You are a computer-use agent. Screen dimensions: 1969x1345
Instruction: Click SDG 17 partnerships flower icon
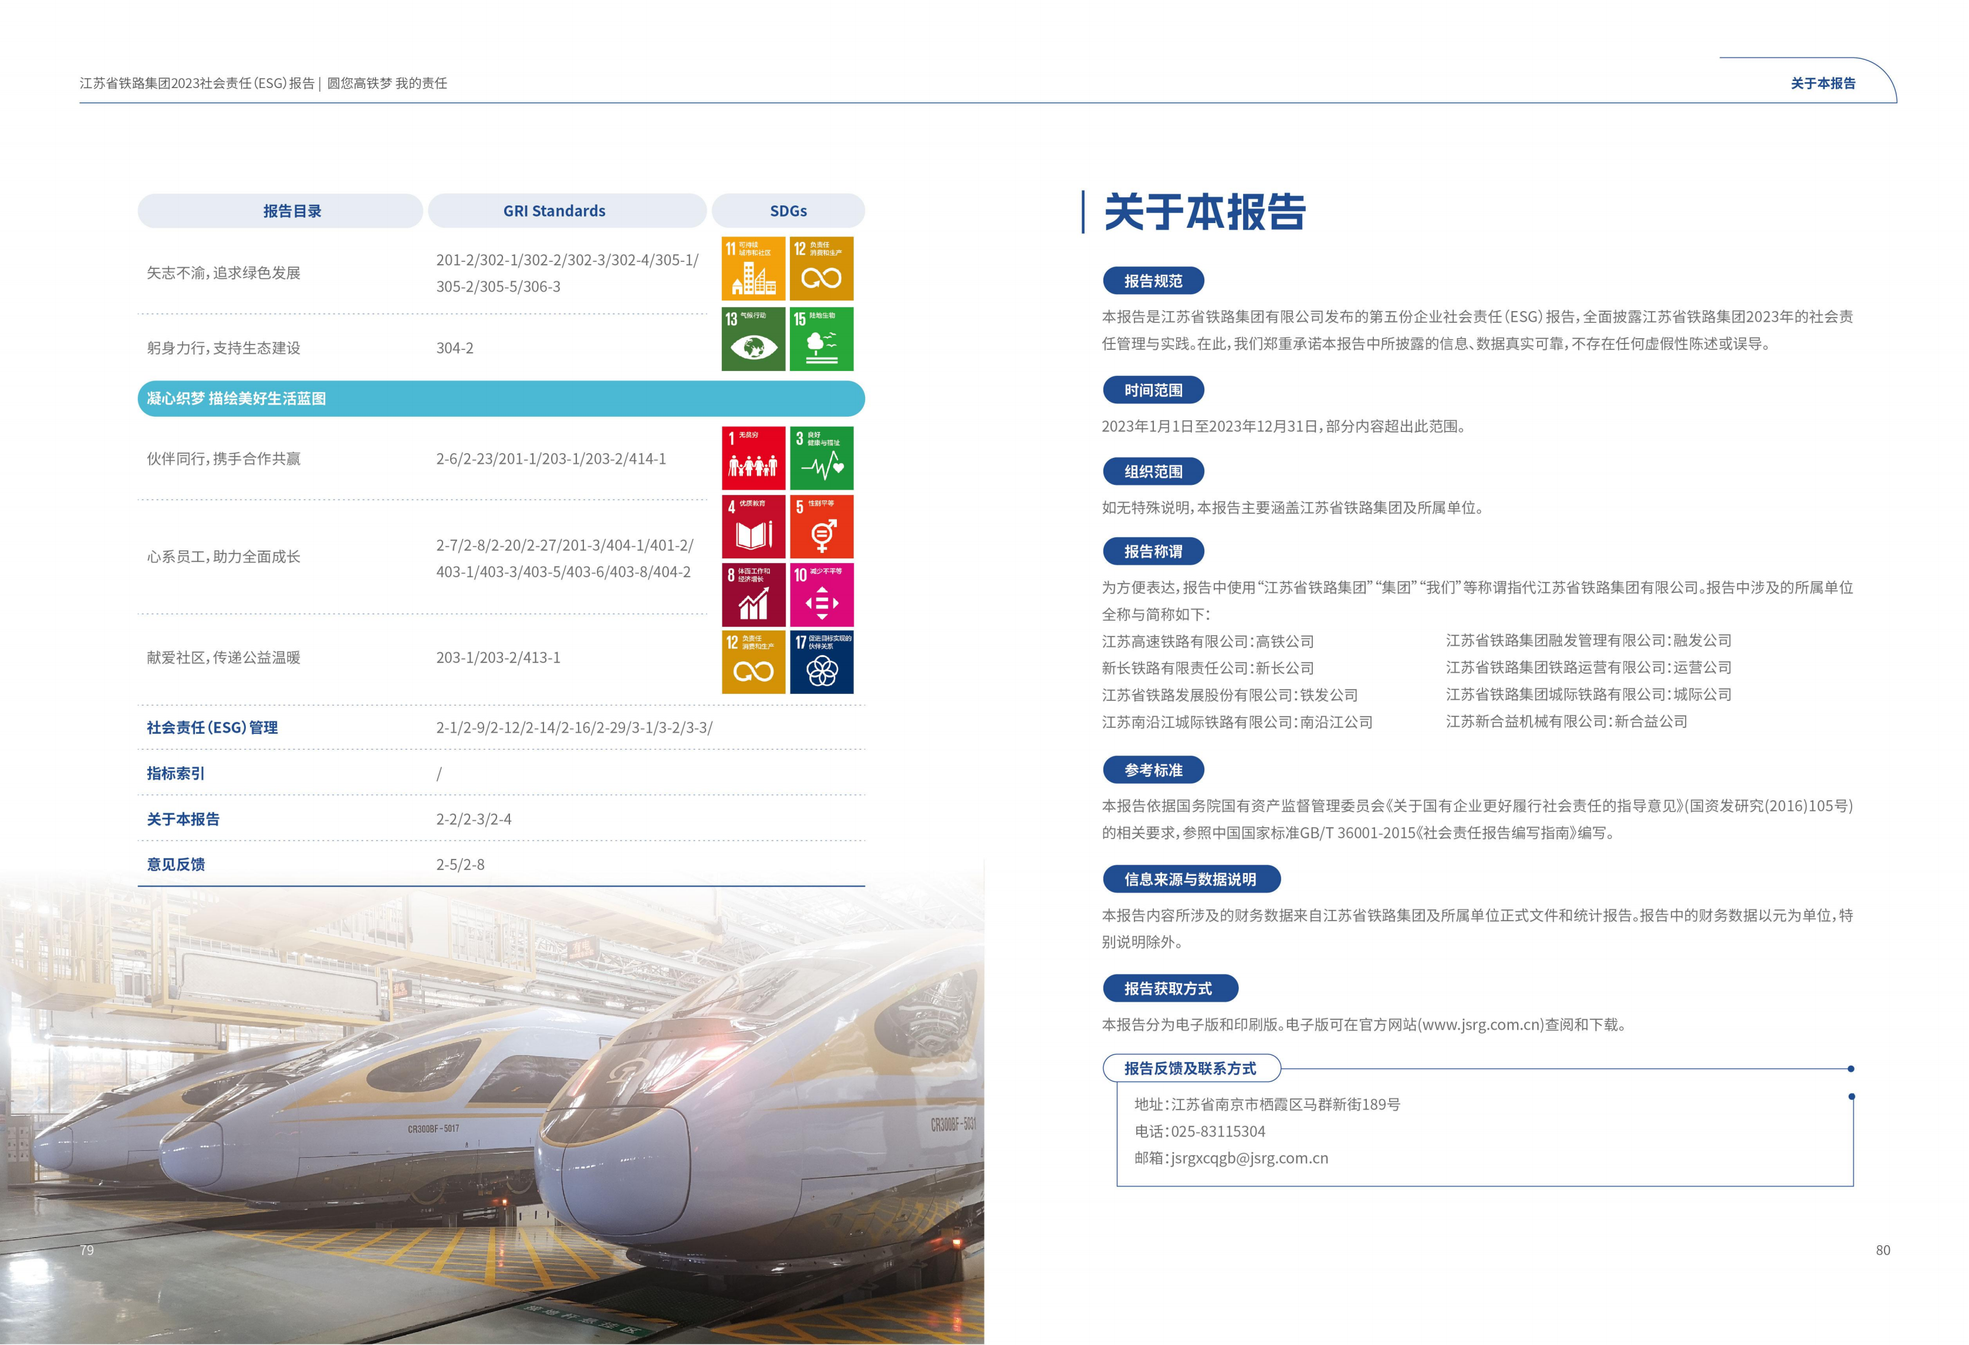click(821, 662)
